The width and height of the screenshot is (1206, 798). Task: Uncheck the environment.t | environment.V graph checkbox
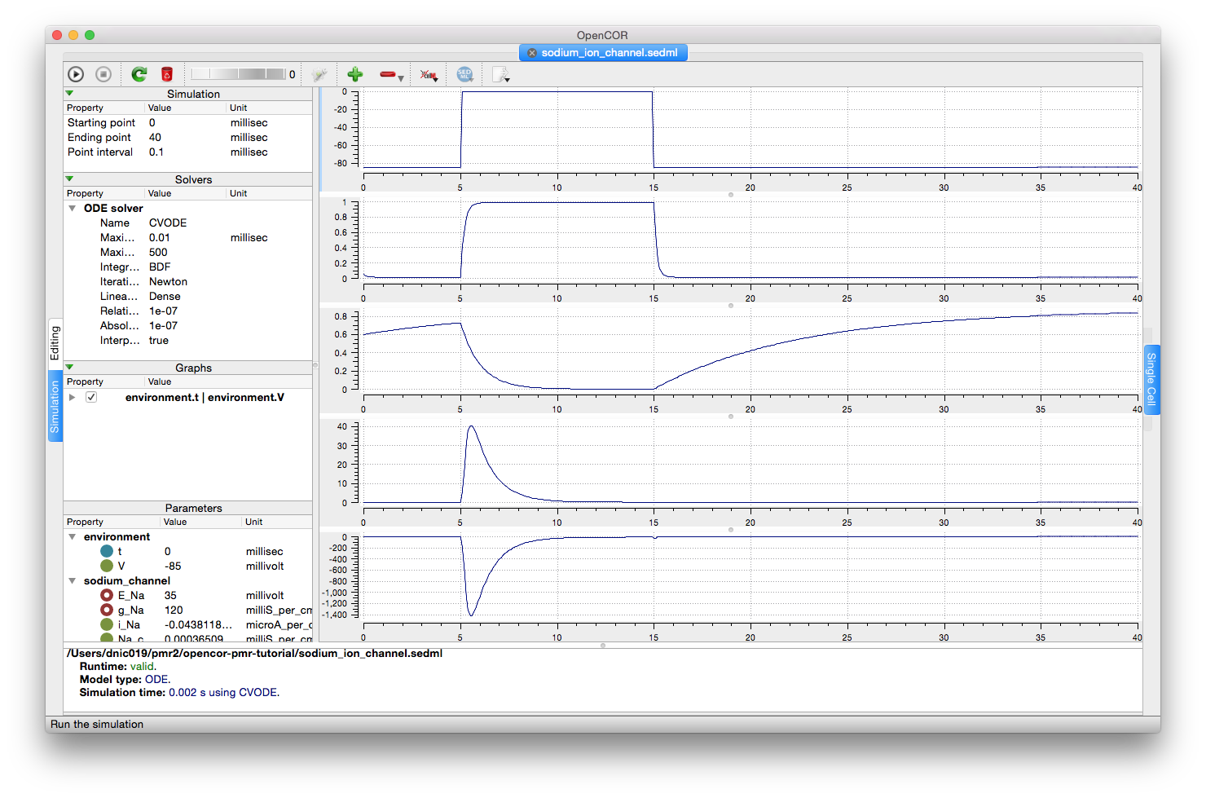(91, 397)
